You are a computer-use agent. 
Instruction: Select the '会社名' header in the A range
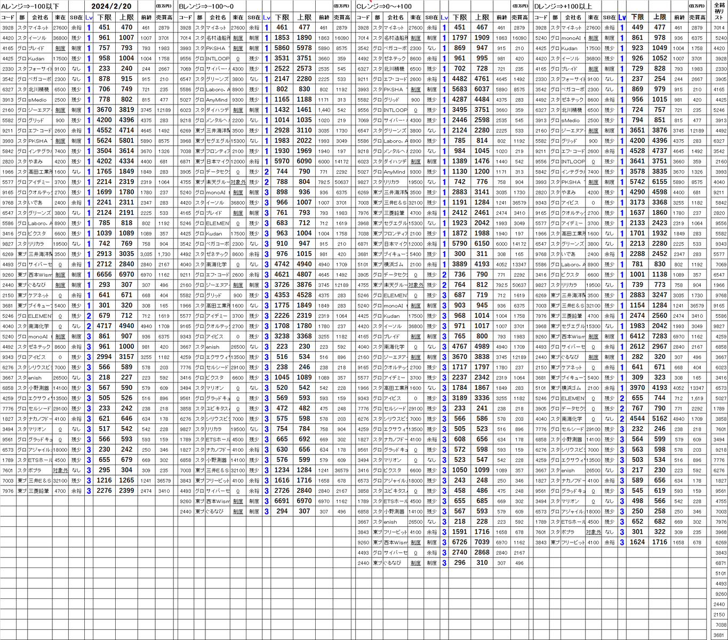pos(41,18)
